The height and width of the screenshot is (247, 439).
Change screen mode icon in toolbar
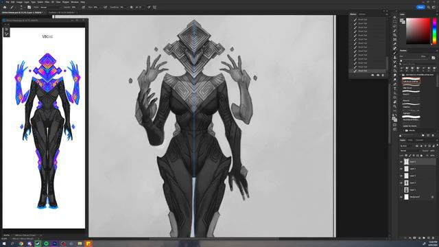395,129
